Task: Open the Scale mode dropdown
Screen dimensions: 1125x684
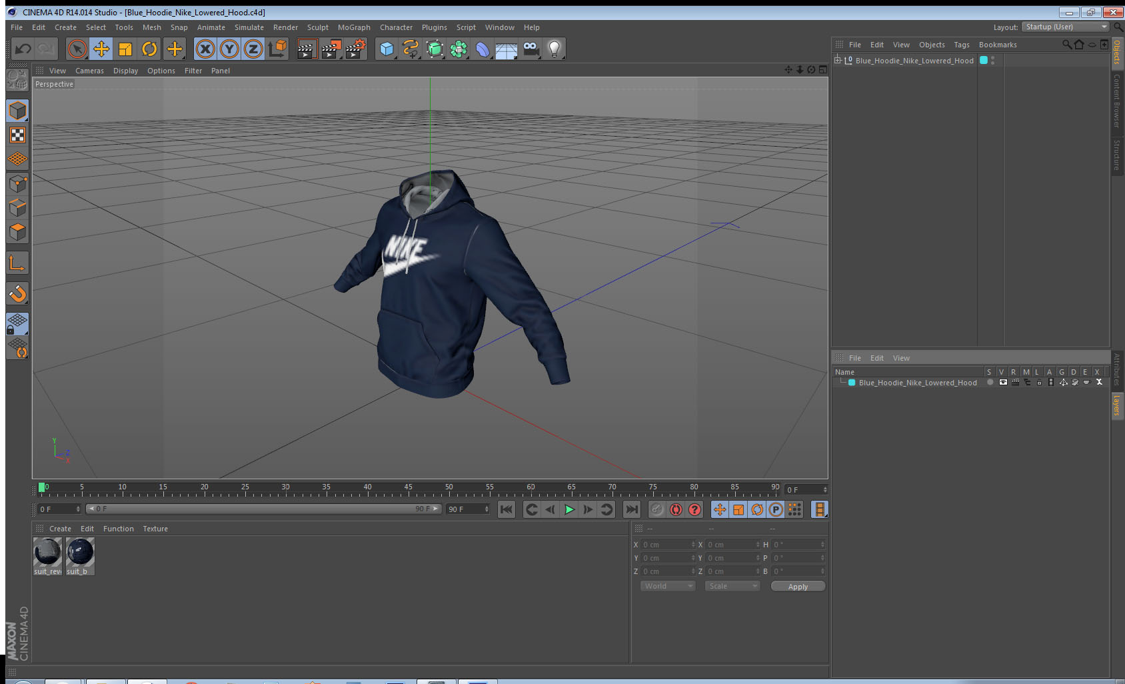Action: 732,586
